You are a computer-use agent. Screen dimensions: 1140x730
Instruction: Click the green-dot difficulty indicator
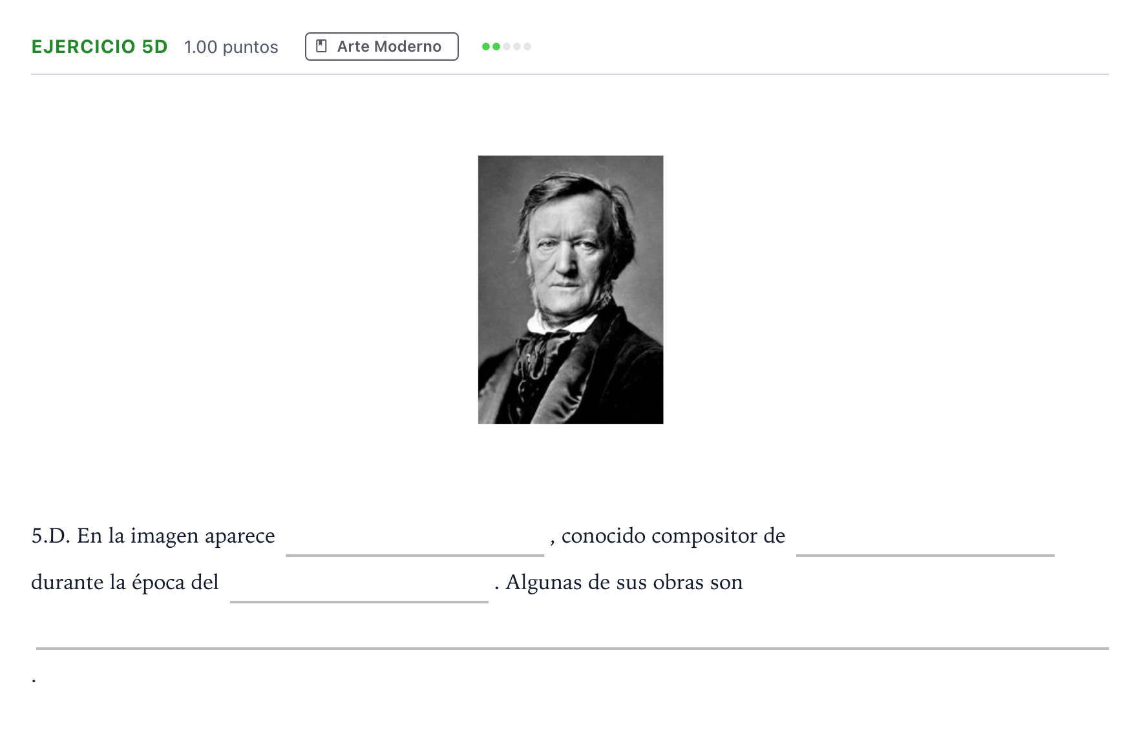click(x=507, y=47)
